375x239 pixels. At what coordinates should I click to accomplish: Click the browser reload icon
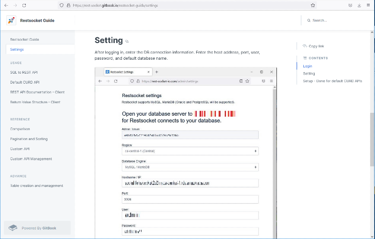(x=24, y=5)
